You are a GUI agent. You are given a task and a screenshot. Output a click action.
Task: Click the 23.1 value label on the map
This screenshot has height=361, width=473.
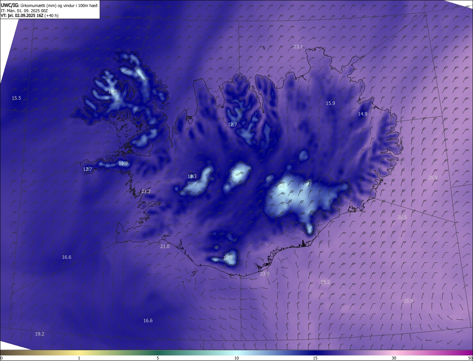(x=298, y=47)
